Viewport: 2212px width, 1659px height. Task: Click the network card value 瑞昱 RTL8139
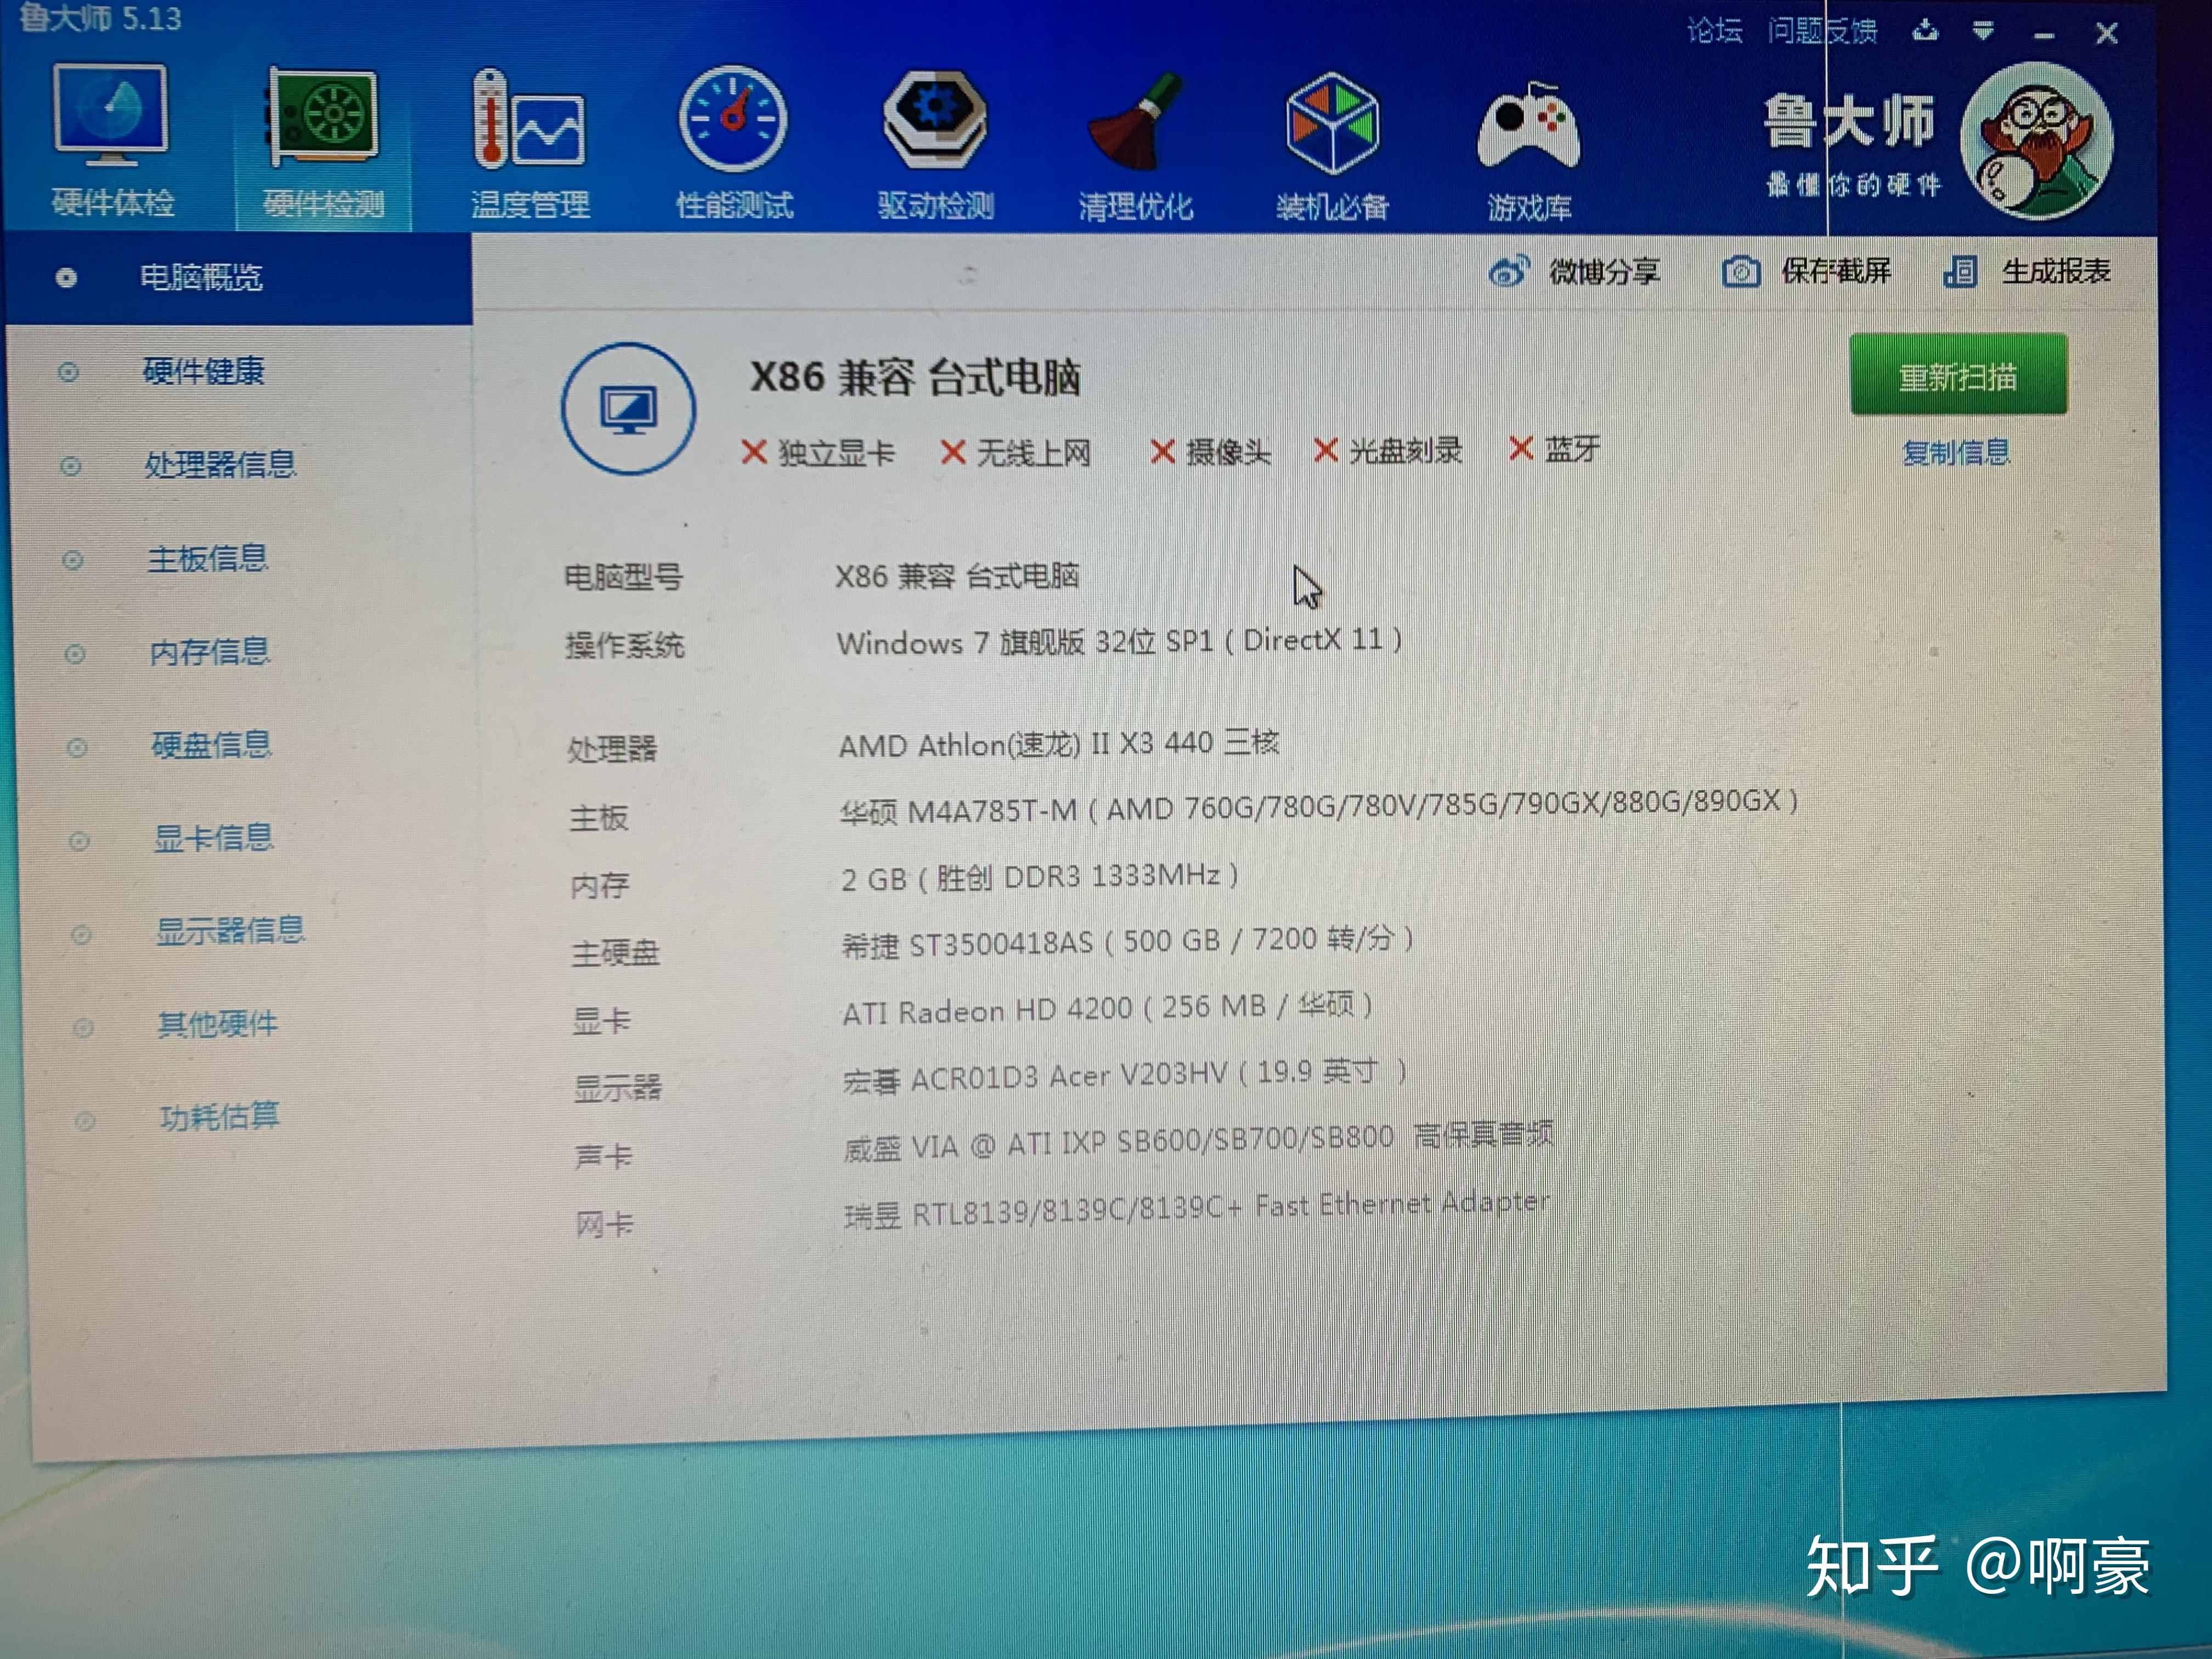point(1197,1209)
